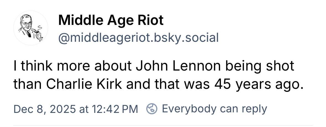Image resolution: width=326 pixels, height=127 pixels.
Task: Click the divider line below the post
Action: tap(163, 125)
